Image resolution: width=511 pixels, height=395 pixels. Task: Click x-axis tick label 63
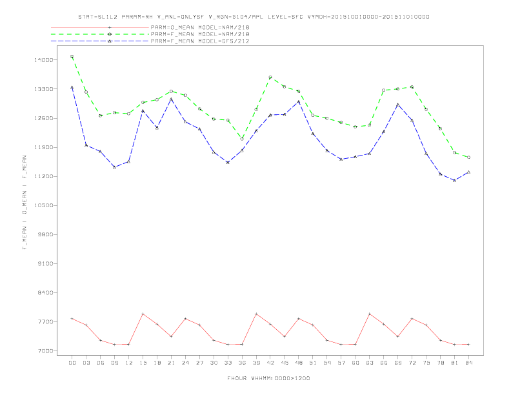(370, 363)
